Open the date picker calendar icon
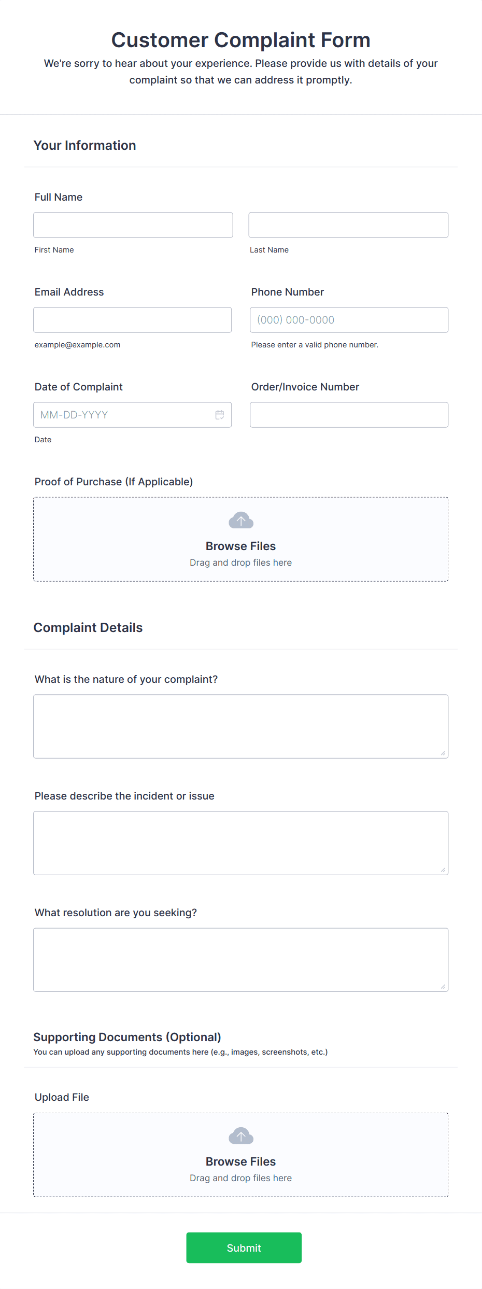Viewport: 482px width, 1289px height. click(219, 414)
